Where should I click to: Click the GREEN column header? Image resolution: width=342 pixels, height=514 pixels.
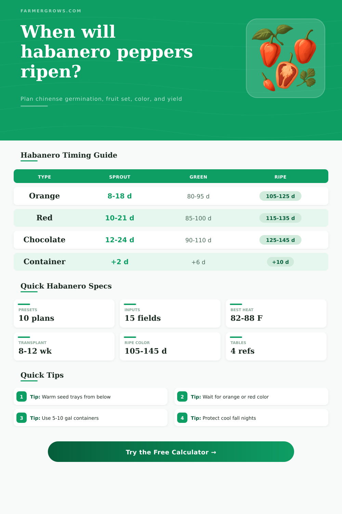click(x=198, y=177)
